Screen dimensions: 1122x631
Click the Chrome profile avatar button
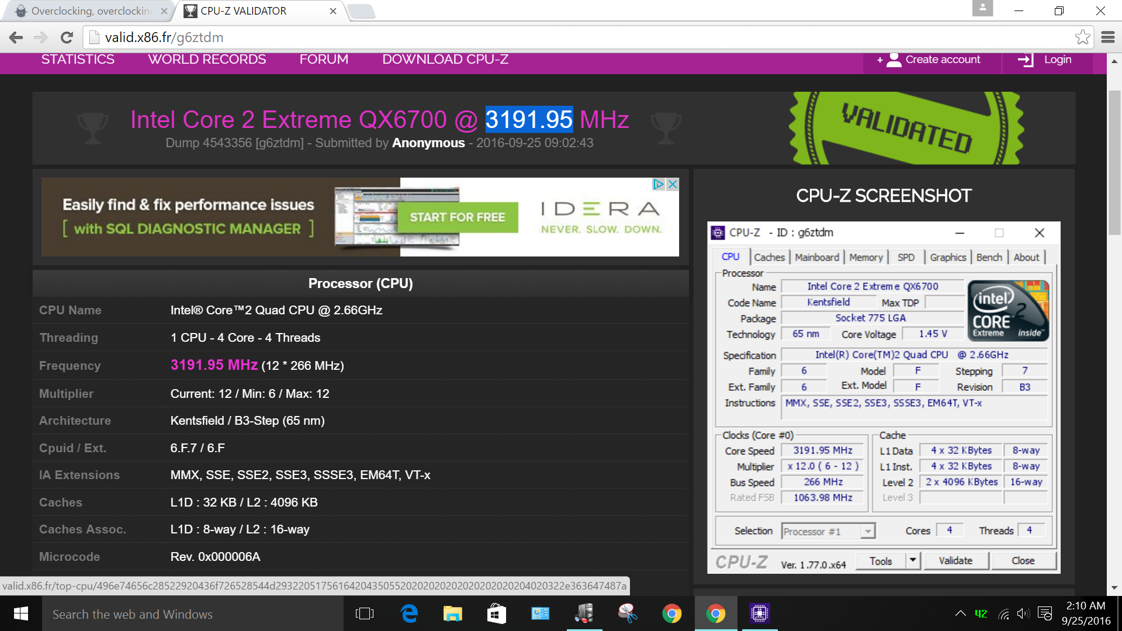pos(982,8)
